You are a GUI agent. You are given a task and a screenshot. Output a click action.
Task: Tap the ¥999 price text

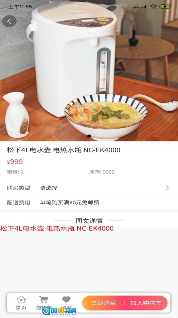click(x=15, y=162)
